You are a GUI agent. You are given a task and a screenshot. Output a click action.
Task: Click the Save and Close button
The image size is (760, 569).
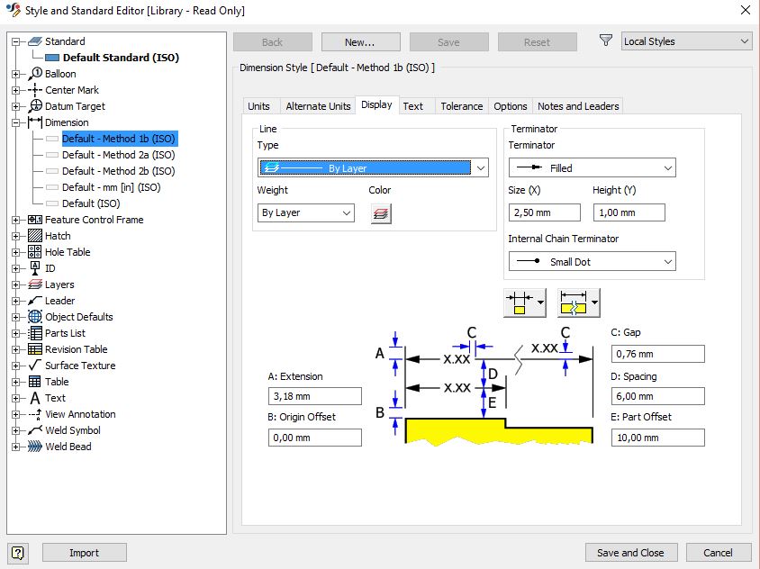click(x=630, y=553)
